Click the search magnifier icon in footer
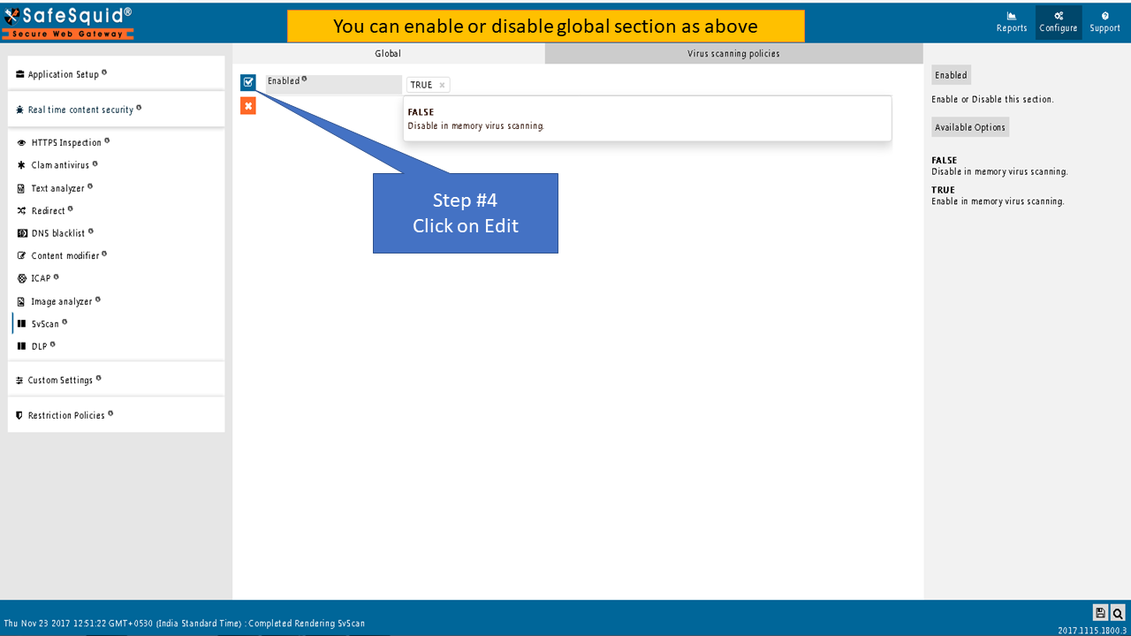1131x636 pixels. pyautogui.click(x=1118, y=613)
